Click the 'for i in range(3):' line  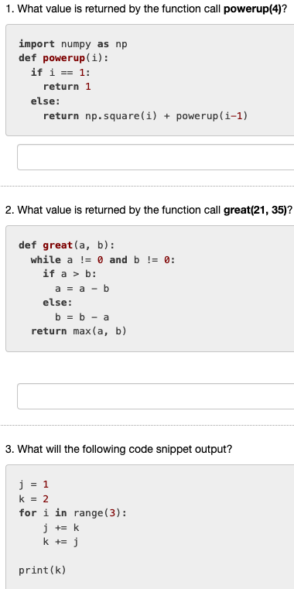73,512
